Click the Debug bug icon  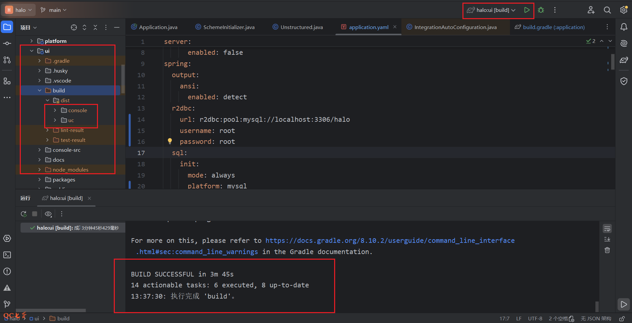[541, 10]
